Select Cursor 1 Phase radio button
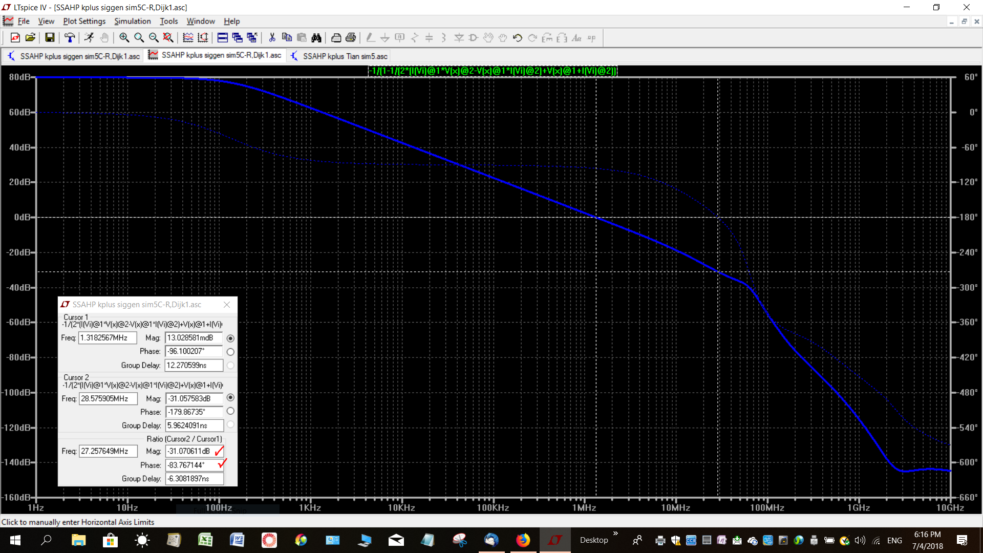983x553 pixels. pos(230,352)
